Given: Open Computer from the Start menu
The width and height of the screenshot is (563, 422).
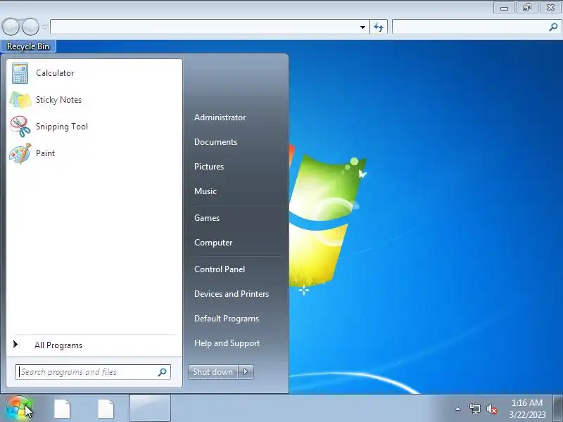Looking at the screenshot, I should (213, 243).
